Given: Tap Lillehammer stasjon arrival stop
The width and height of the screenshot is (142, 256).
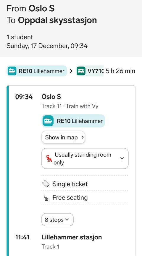Looking at the screenshot, I should pos(72,237).
